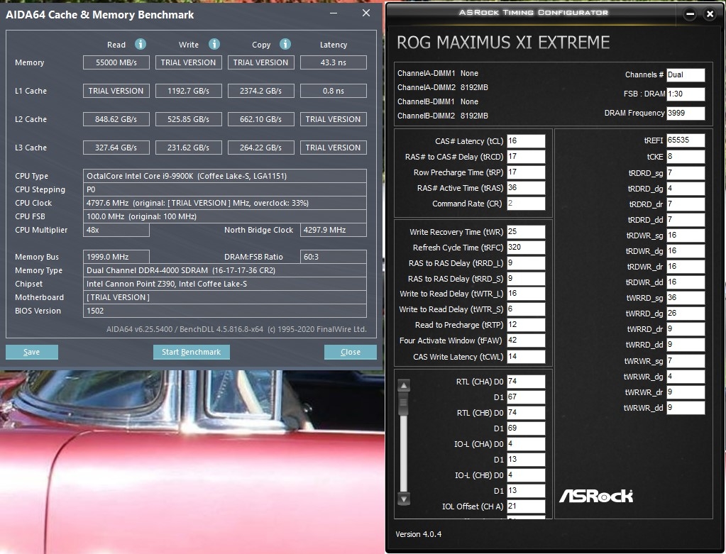
Task: Click the BIOS Version value 1502
Action: (x=225, y=311)
